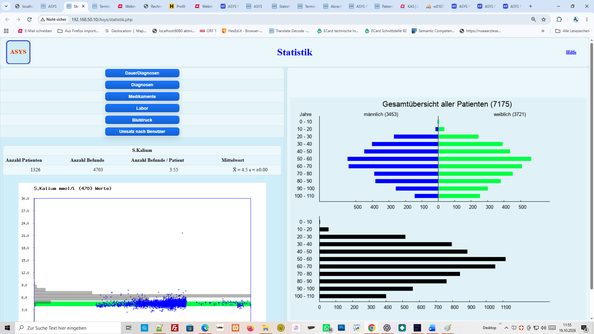Open Windows Start menu
This screenshot has width=594, height=334.
(x=7, y=328)
